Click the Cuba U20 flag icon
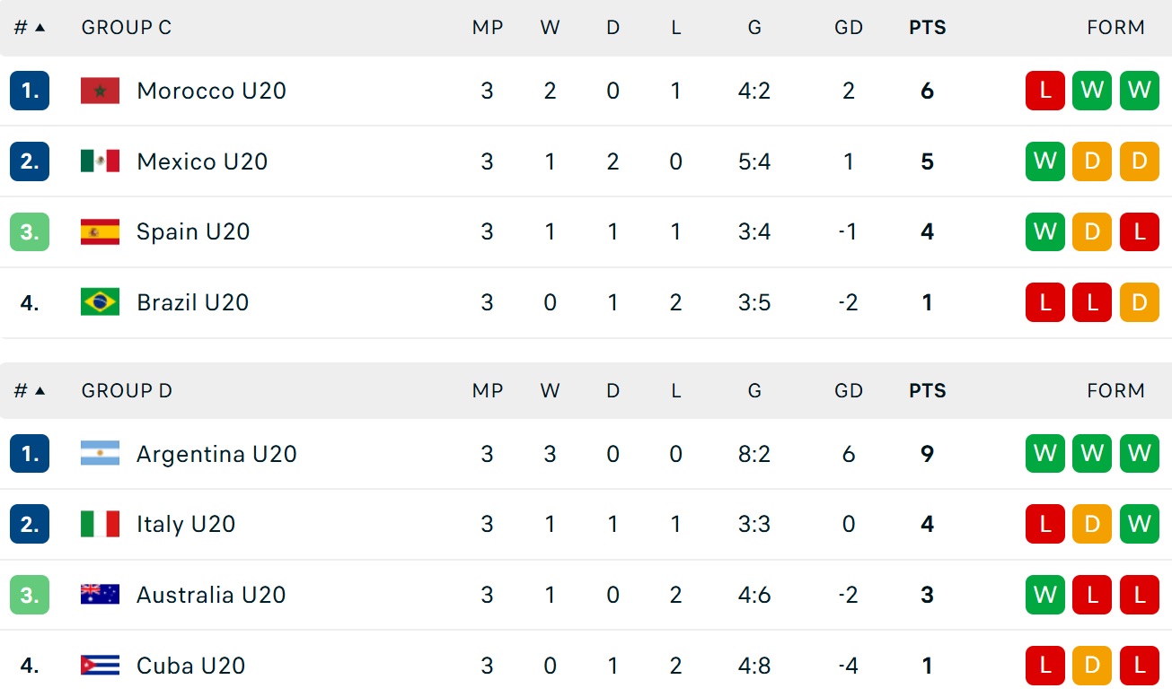1172x697 pixels. [100, 666]
